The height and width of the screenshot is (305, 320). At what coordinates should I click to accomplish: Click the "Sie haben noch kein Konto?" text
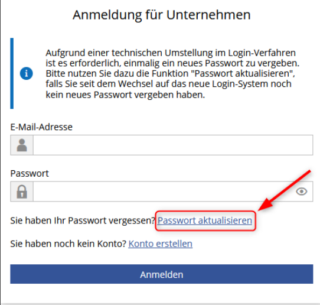[68, 244]
